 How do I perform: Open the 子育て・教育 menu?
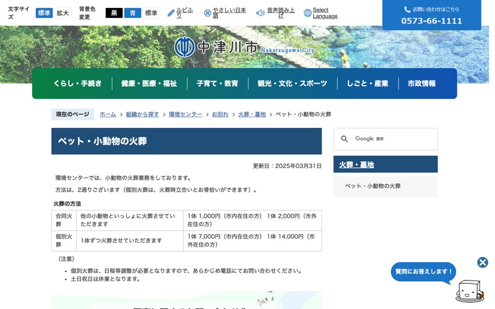tap(217, 83)
